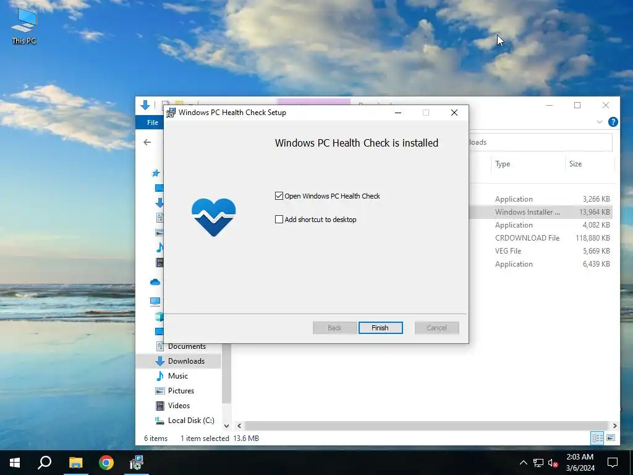
Task: Select the Windows Installer file row
Action: 541,212
